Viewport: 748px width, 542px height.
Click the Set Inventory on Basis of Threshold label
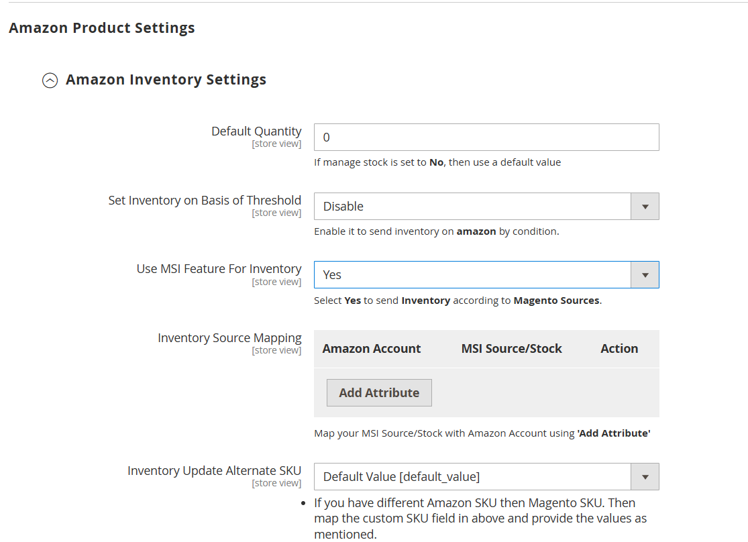point(205,201)
